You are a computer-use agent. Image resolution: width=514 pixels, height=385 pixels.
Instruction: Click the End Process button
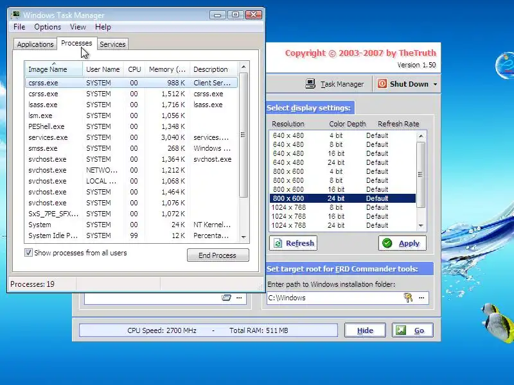[x=218, y=255]
